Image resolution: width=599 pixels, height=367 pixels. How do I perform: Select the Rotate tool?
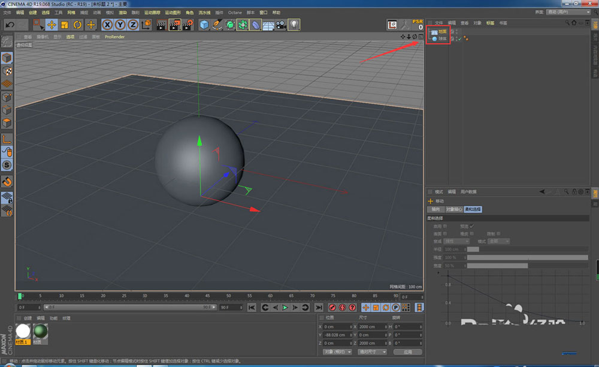pyautogui.click(x=78, y=24)
